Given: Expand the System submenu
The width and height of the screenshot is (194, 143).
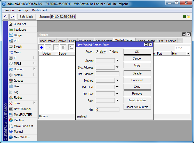Looking at the screenshot, I should [x=34, y=75].
